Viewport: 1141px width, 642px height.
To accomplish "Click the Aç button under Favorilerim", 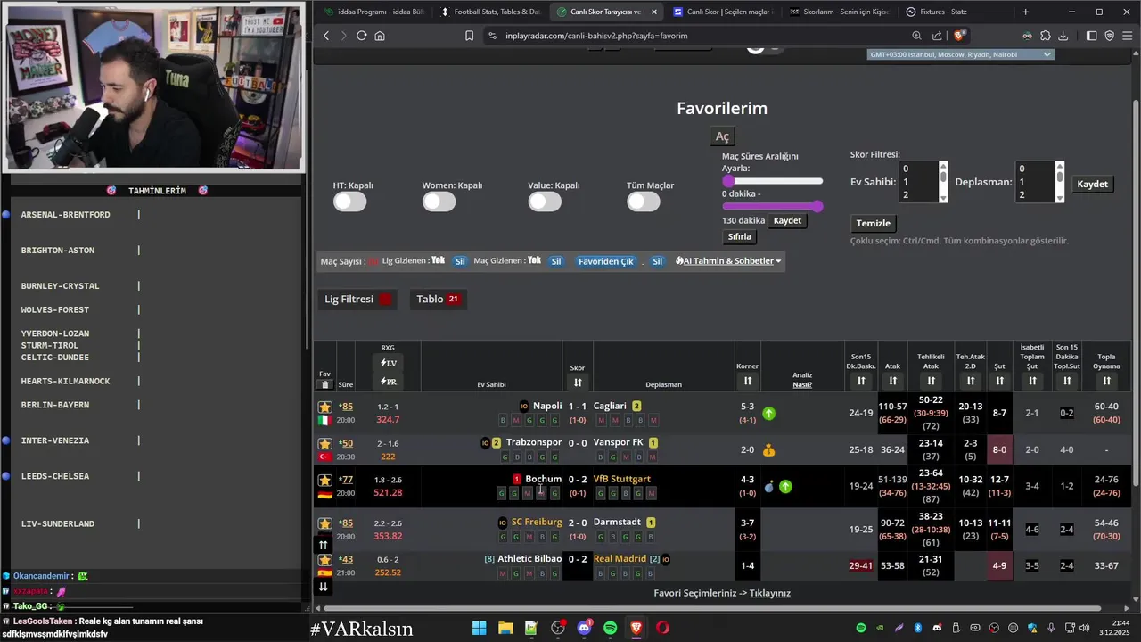I will tap(722, 136).
